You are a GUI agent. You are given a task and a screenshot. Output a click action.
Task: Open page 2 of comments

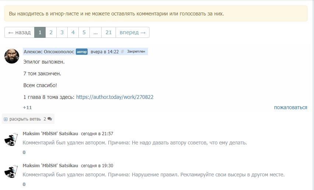point(51,32)
